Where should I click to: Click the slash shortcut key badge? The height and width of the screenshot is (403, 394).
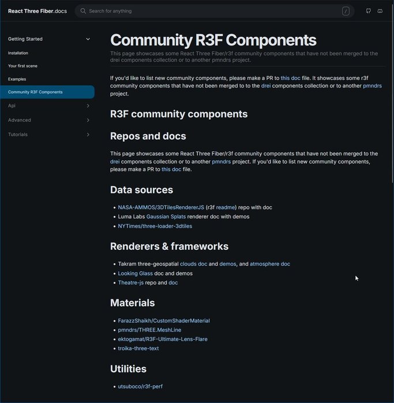pyautogui.click(x=346, y=11)
